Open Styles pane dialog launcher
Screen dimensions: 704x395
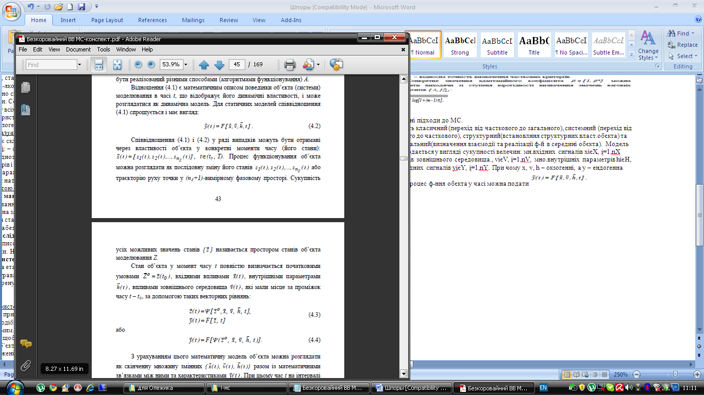(657, 66)
